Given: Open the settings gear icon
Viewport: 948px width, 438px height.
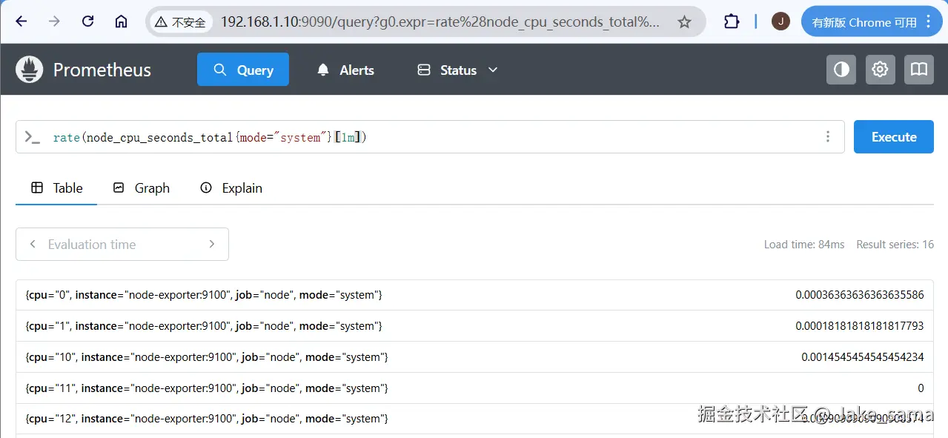Looking at the screenshot, I should [880, 69].
